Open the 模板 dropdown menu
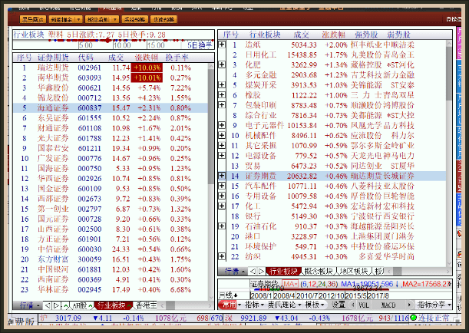This screenshot has height=333, width=469. (x=315, y=305)
